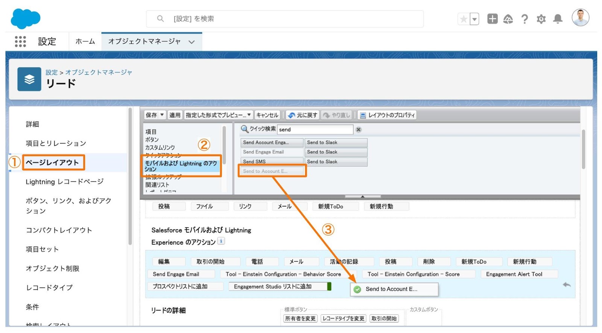This screenshot has width=602, height=333.
Task: Open オブジェクト制限 in the sidebar
Action: (52, 268)
